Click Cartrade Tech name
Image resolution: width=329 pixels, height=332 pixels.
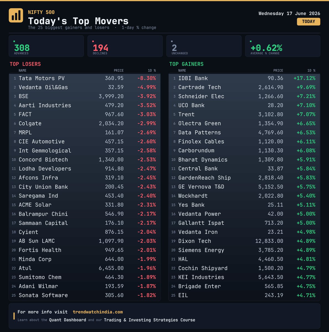(200, 87)
